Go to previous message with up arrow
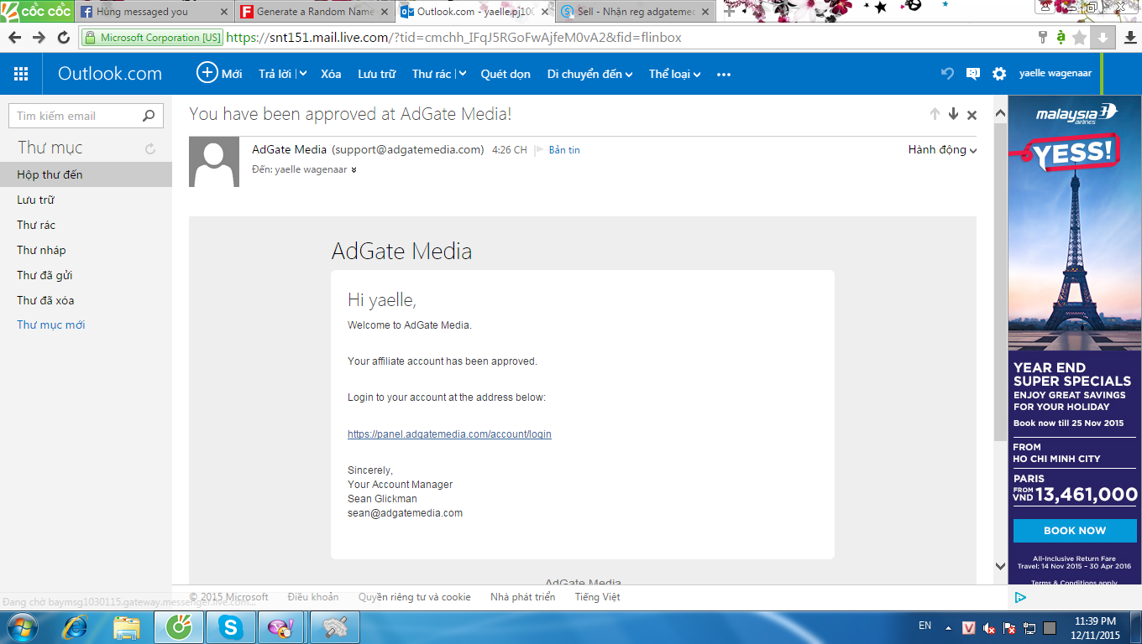 (935, 114)
